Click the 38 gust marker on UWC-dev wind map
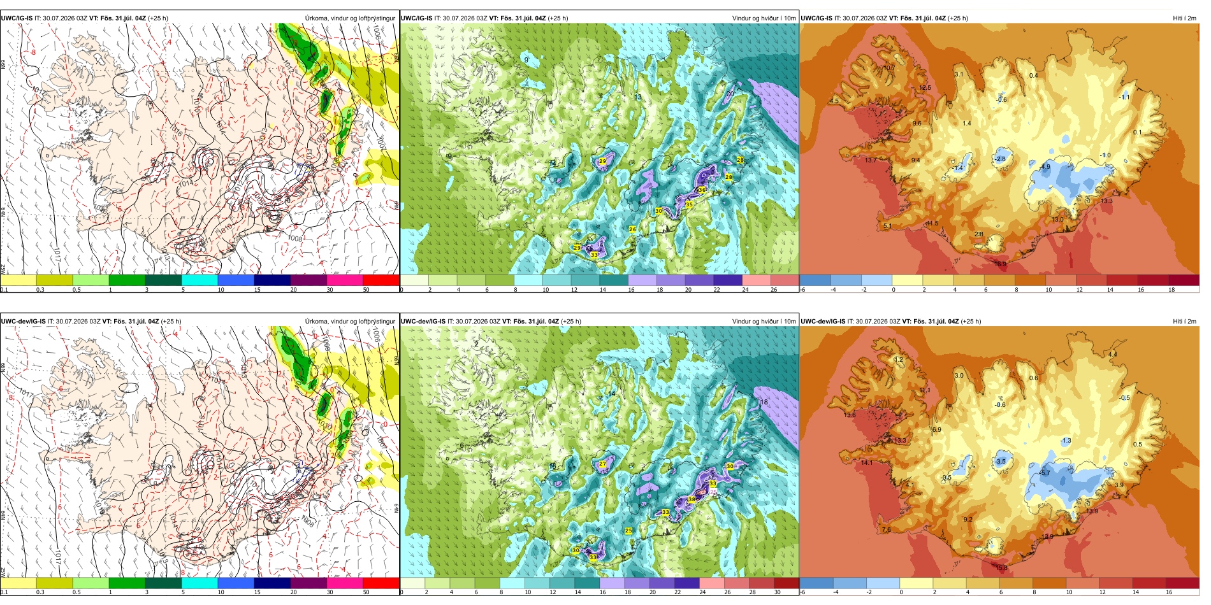Image resolution: width=1211 pixels, height=605 pixels. 692,500
